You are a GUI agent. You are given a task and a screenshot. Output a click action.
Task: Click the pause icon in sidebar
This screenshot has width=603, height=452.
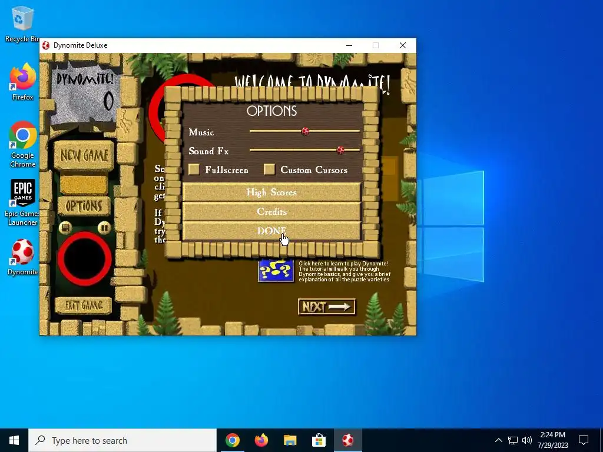[x=104, y=228]
